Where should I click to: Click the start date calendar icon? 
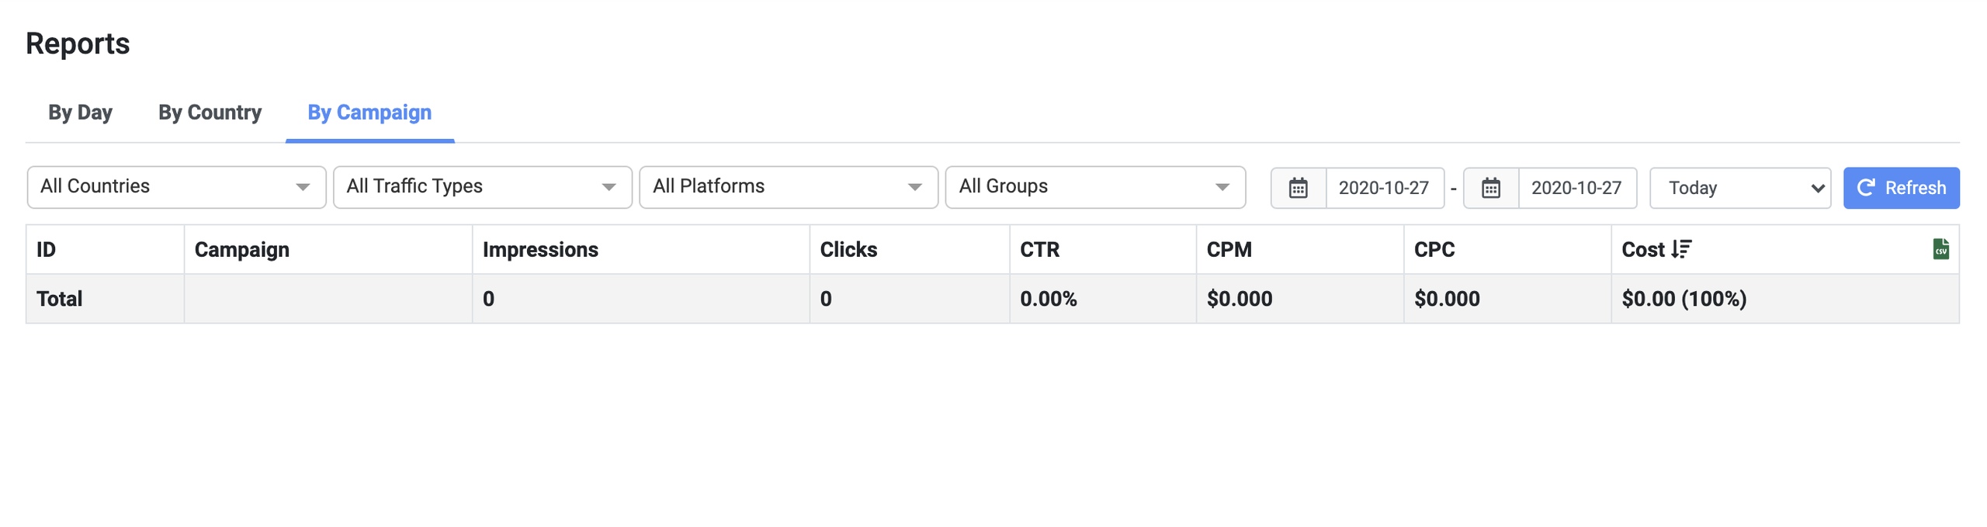tap(1298, 188)
